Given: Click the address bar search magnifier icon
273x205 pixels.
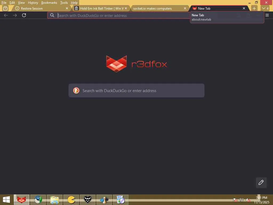Looking at the screenshot, I should pos(52,15).
